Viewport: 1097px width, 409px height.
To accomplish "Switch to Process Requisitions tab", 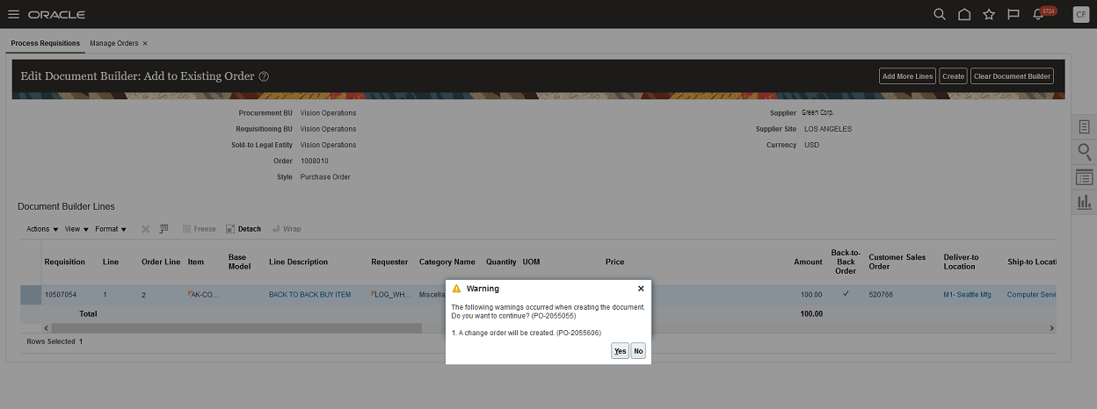I will pos(46,43).
